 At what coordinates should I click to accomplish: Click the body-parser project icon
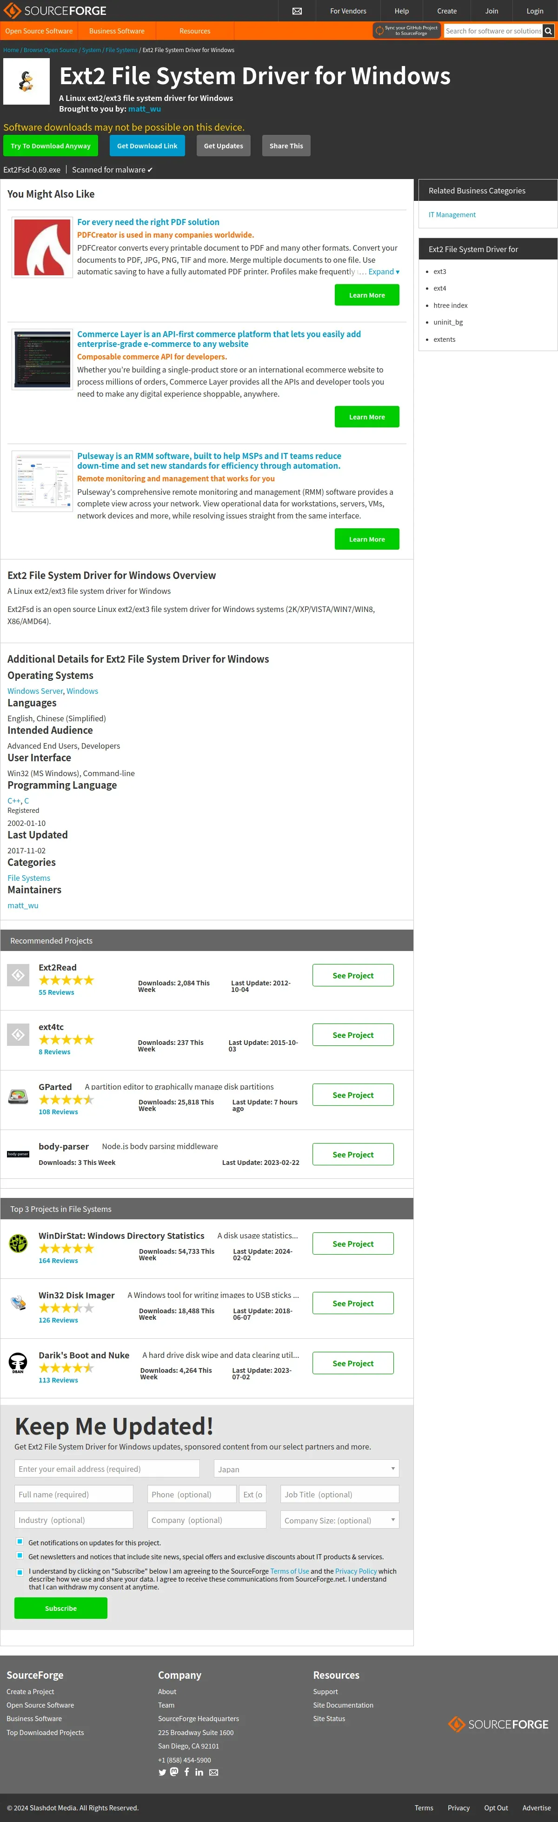[x=19, y=1154]
